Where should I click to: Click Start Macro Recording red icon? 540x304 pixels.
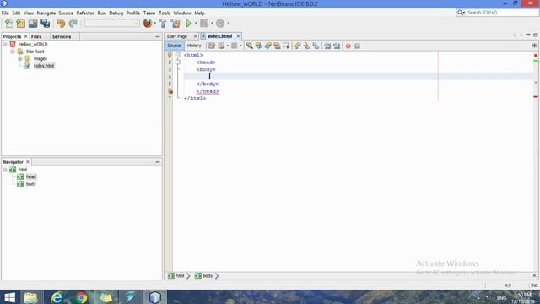coord(348,46)
